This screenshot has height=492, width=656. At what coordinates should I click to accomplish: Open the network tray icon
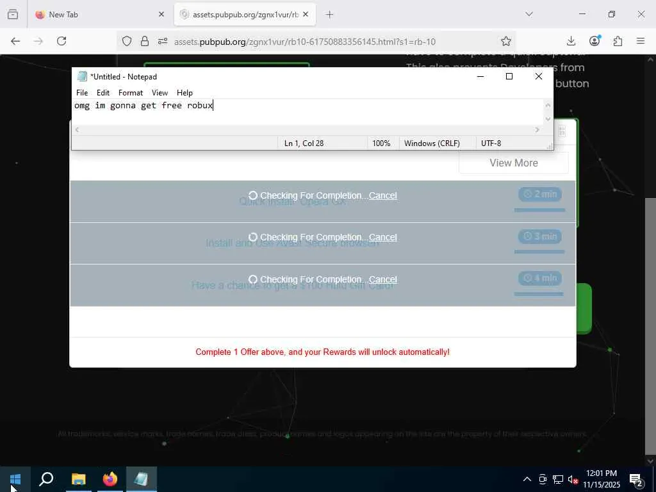(558, 479)
